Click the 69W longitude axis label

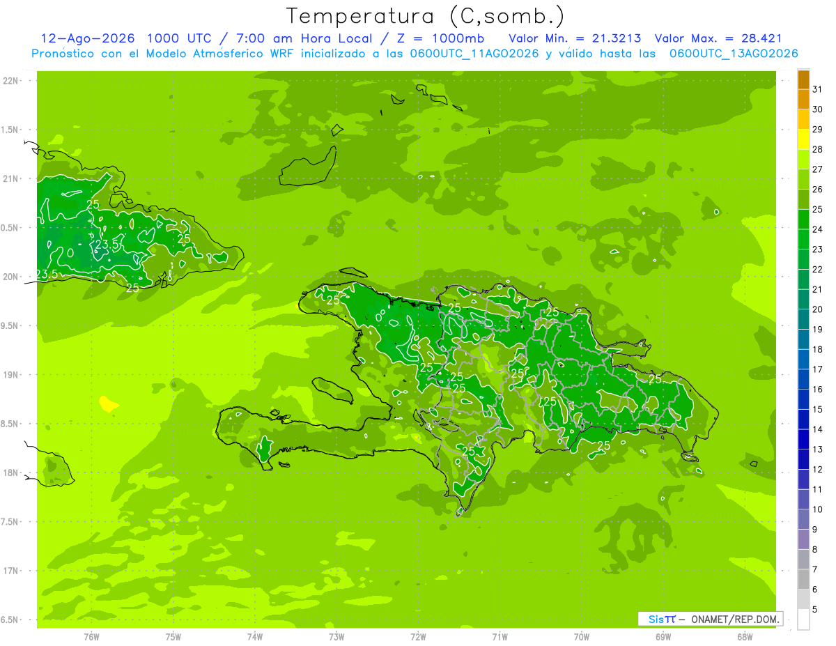663,637
